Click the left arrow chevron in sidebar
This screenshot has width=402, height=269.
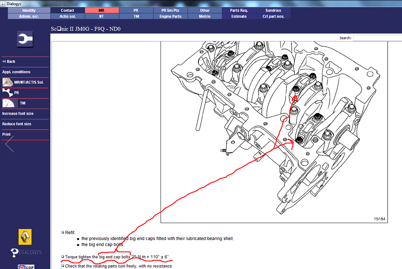tap(10, 144)
